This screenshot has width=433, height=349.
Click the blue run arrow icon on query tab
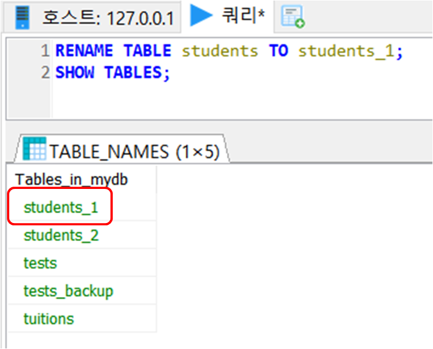[201, 16]
